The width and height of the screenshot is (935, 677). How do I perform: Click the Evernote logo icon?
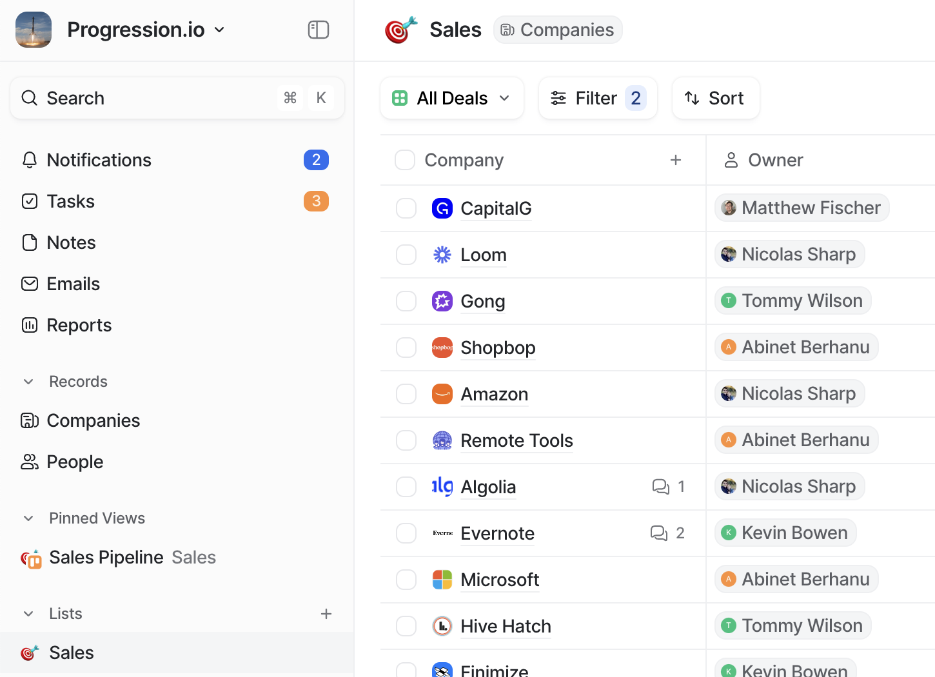point(442,533)
